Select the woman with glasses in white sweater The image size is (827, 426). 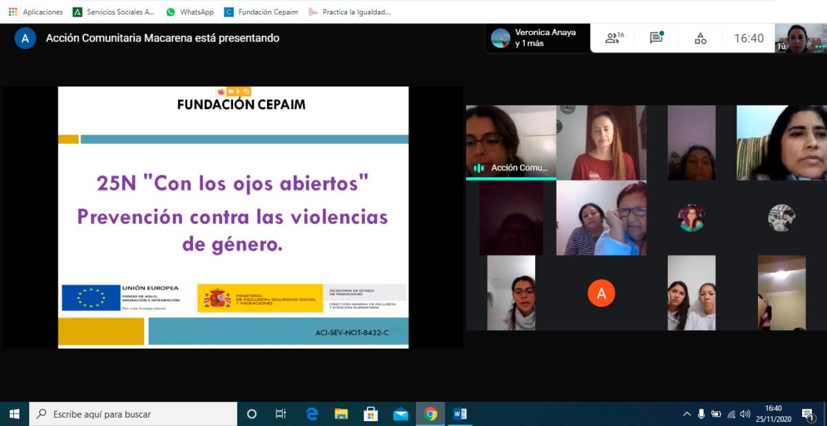coord(511,293)
